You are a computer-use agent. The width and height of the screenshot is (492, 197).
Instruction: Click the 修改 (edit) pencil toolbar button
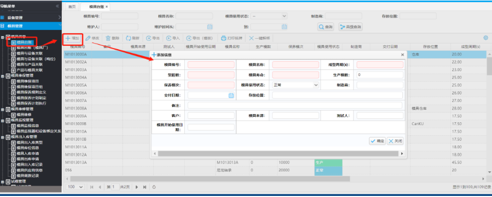92,38
